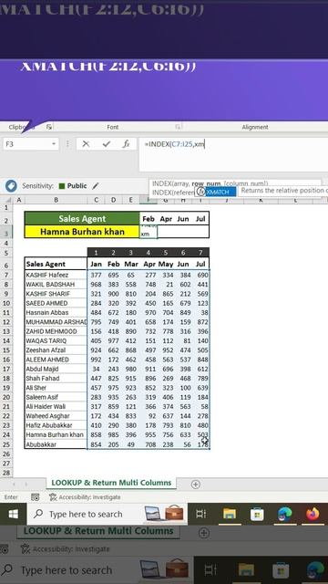
Task: Click the fx icon beside XMATCH suggestion
Action: coord(200,192)
